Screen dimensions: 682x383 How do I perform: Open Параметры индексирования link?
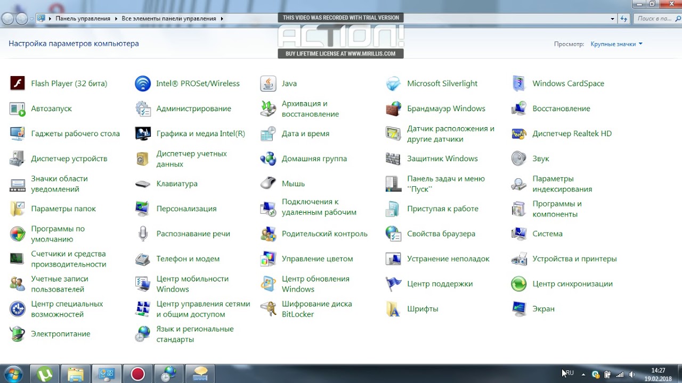click(562, 184)
